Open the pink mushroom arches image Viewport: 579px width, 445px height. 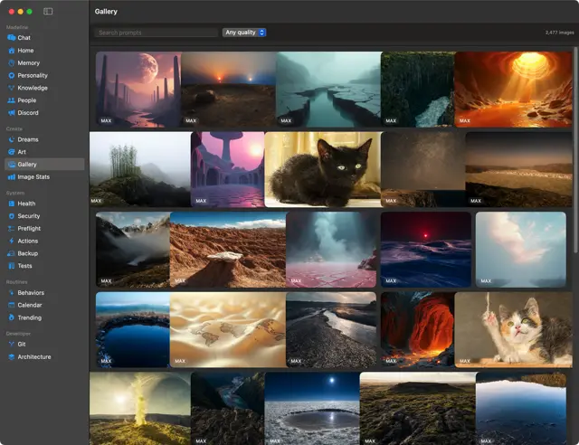(228, 169)
